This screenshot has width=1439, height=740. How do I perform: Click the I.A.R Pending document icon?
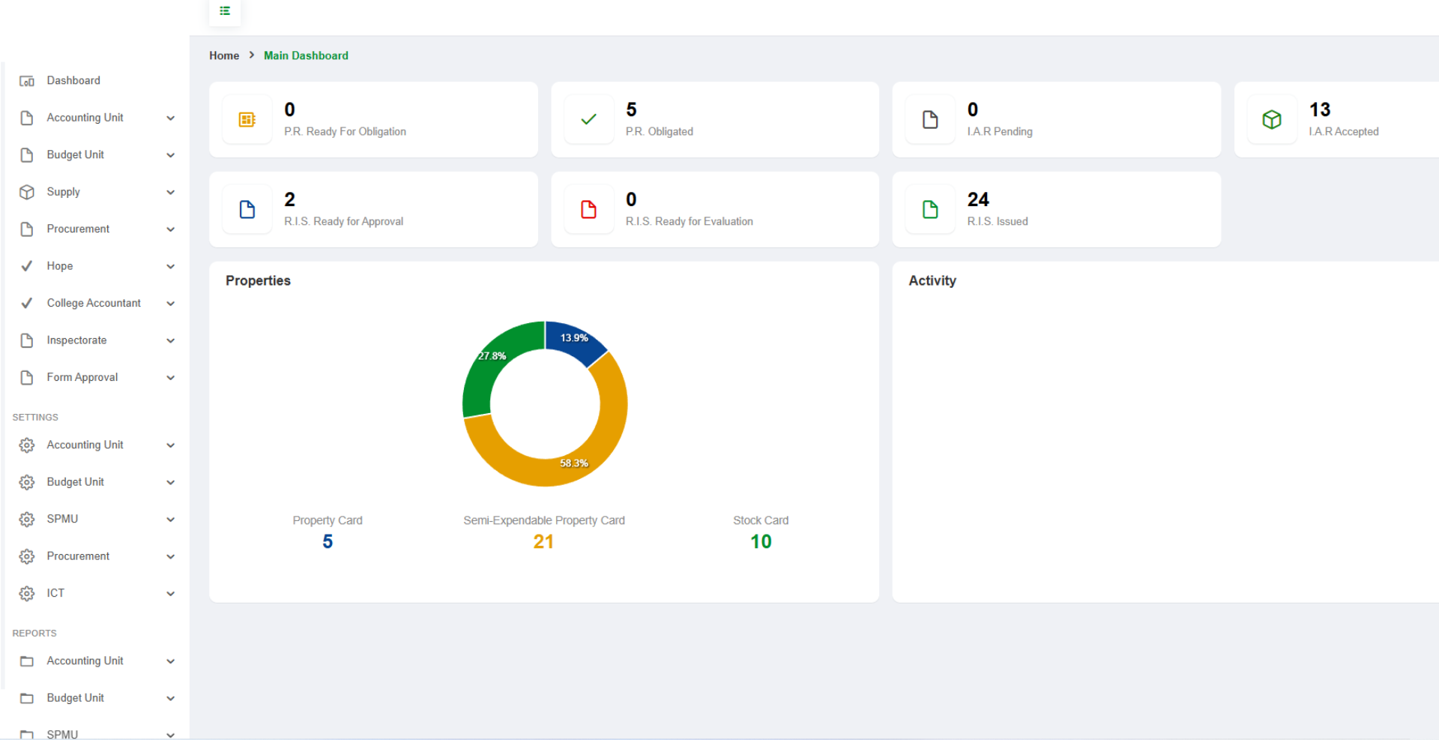coord(930,120)
